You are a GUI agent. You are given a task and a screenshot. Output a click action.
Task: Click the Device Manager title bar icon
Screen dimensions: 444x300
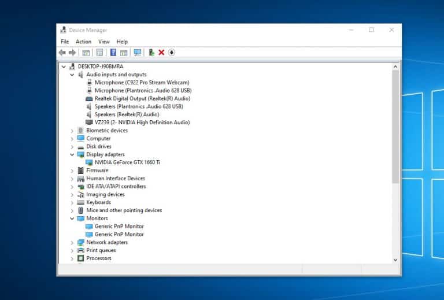coord(64,30)
